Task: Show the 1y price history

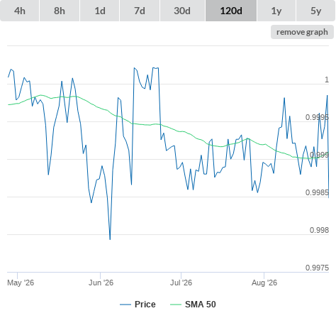Action: click(276, 11)
